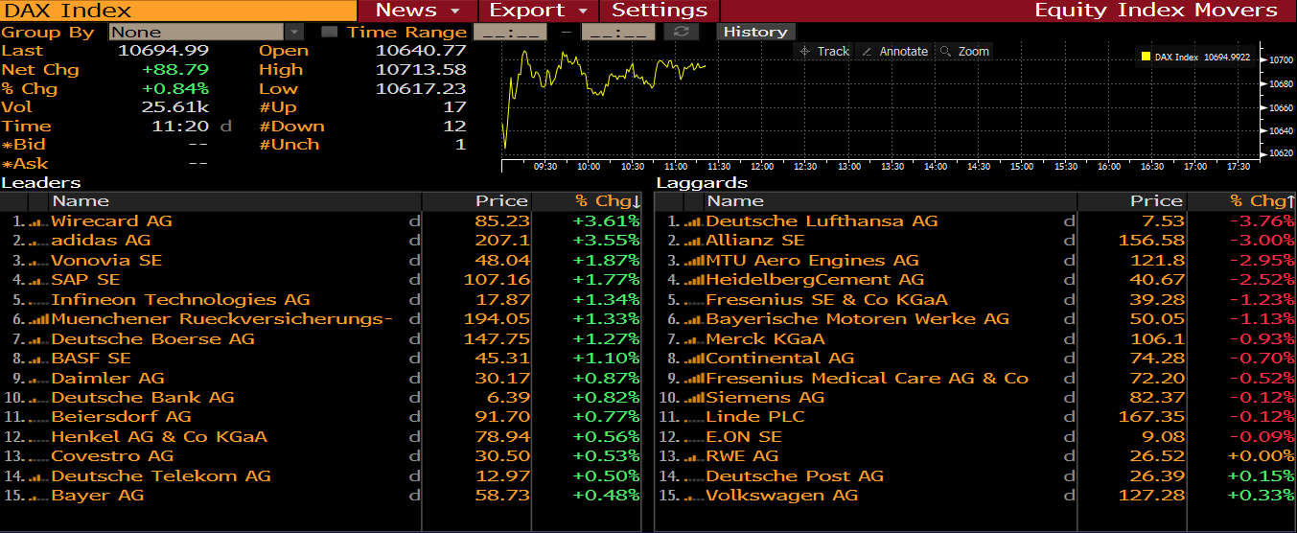
Task: Open Deutsche Lufthansa AG in Laggards
Action: (x=822, y=221)
